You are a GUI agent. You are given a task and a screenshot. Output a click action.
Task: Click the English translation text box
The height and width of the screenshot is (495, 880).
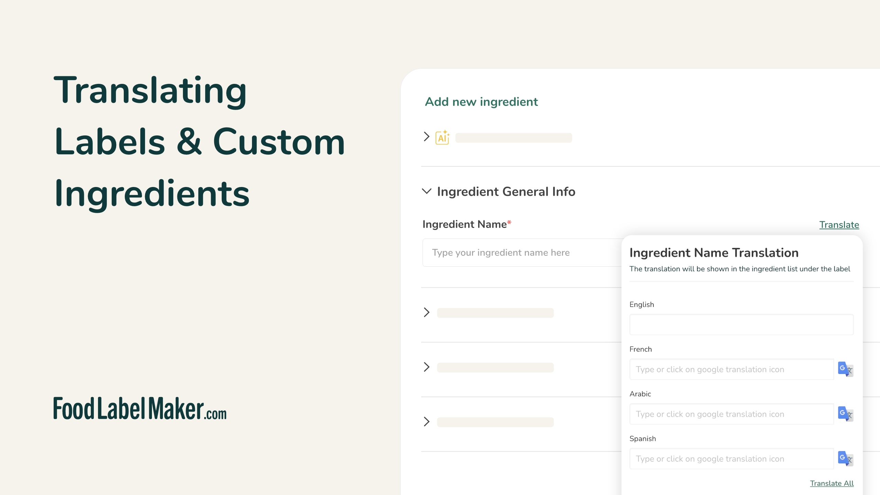pyautogui.click(x=741, y=324)
